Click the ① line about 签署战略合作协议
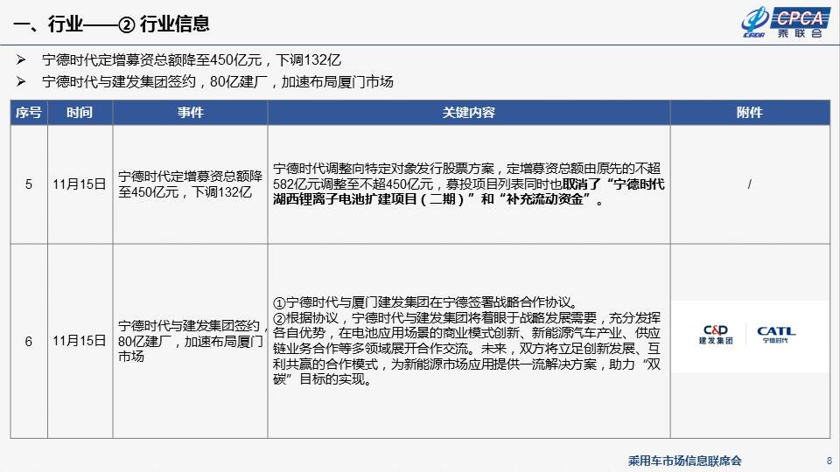 pos(426,302)
